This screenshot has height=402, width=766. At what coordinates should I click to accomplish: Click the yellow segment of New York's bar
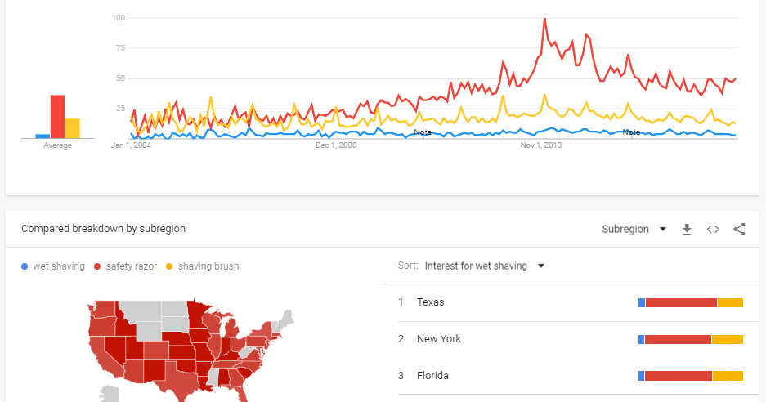click(x=727, y=339)
